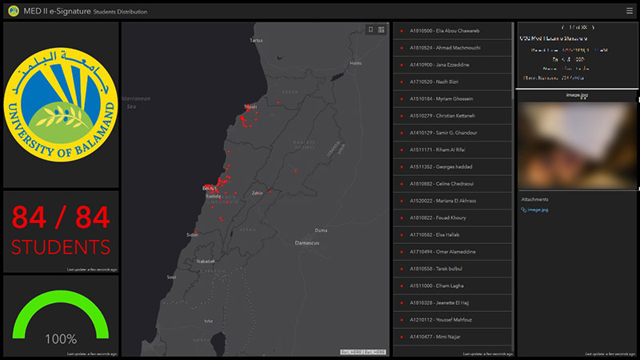Click the University of Balamand header logo

click(x=14, y=10)
